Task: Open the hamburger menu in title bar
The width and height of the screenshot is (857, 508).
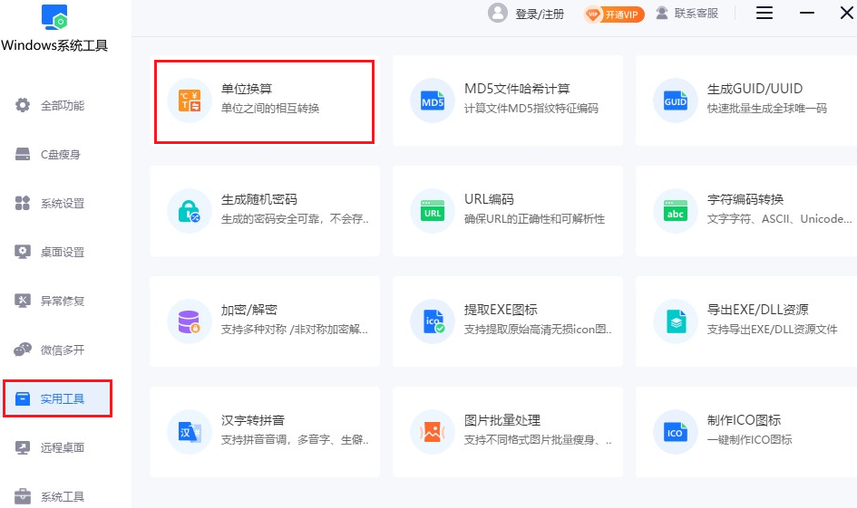Action: coord(764,13)
